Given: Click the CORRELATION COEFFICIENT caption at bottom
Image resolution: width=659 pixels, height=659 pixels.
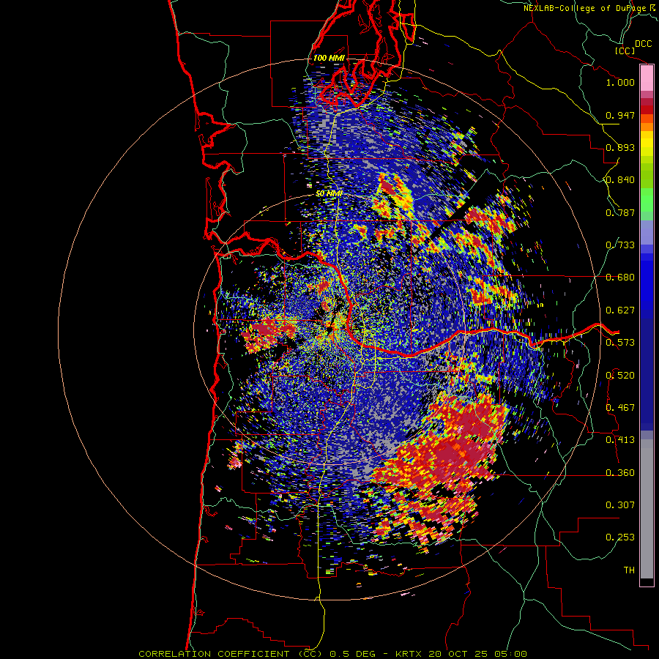Looking at the screenshot, I should pyautogui.click(x=332, y=654).
